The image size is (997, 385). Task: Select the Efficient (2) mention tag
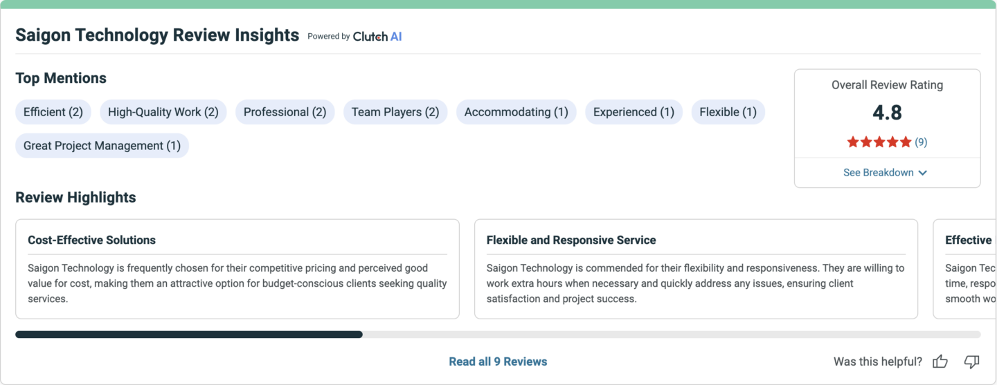point(53,112)
